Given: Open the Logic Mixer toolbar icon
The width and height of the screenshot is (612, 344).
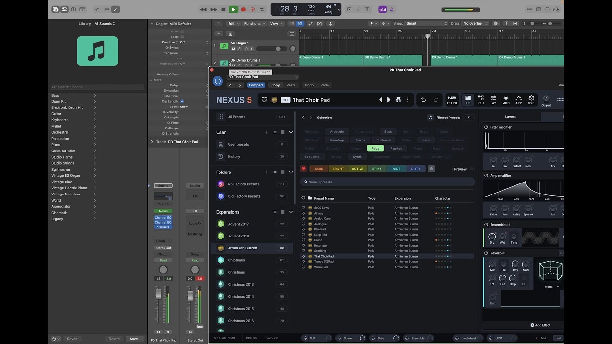Looking at the screenshot, I should point(107,9).
